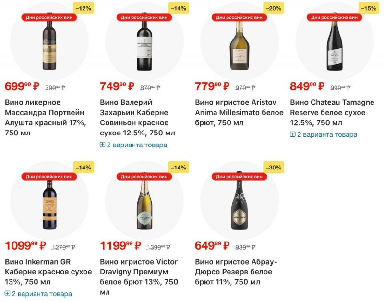Click the Валерий Захарьин Каберне bottle image
The height and width of the screenshot is (302, 384).
tap(144, 48)
